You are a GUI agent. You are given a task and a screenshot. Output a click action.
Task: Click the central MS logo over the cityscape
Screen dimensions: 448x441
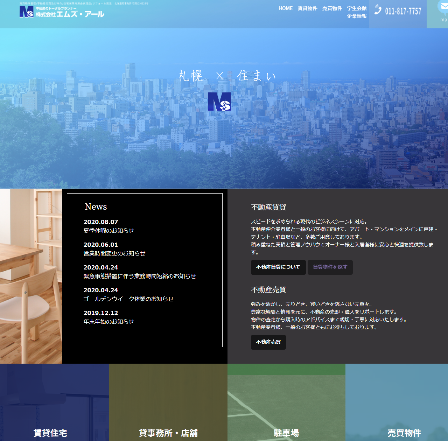pos(219,101)
